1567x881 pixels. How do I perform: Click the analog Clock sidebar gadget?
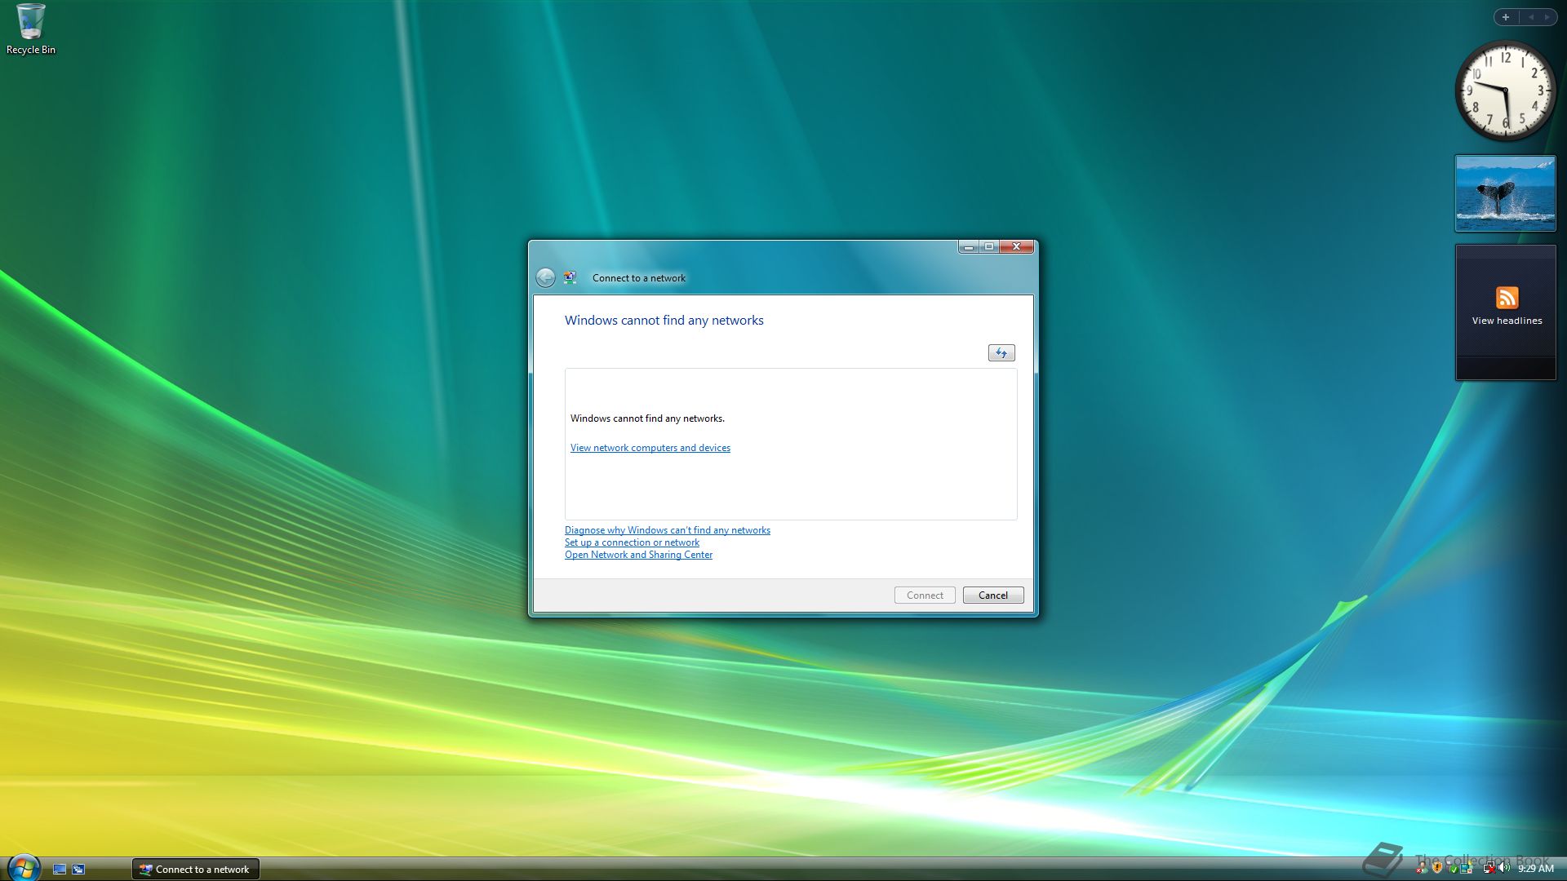[1506, 90]
